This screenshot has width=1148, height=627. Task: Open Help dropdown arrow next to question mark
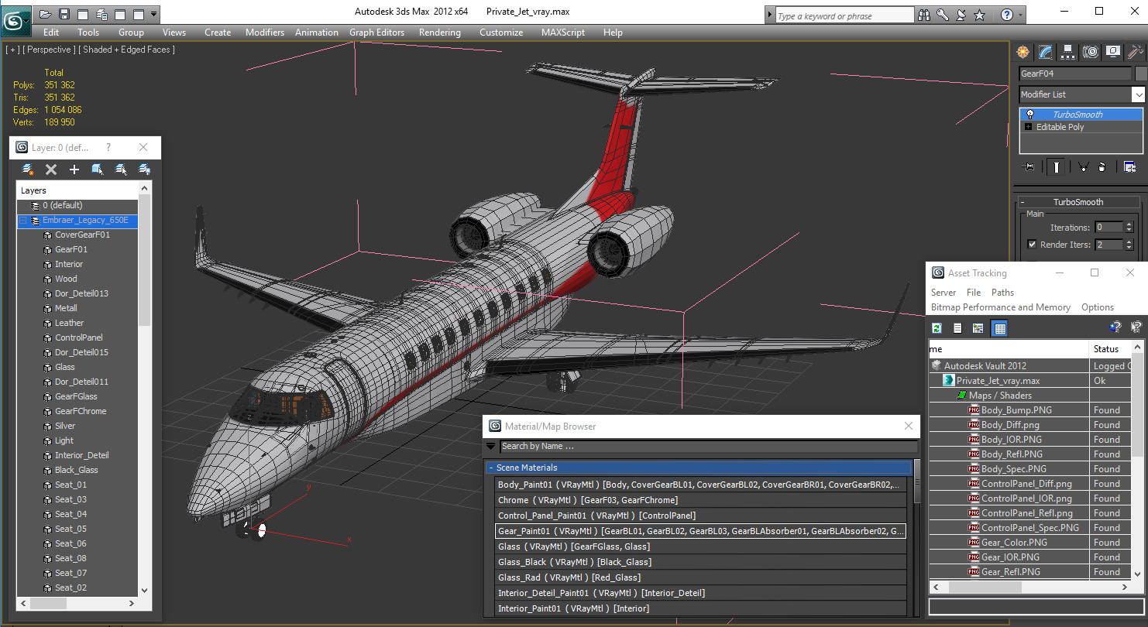1022,15
